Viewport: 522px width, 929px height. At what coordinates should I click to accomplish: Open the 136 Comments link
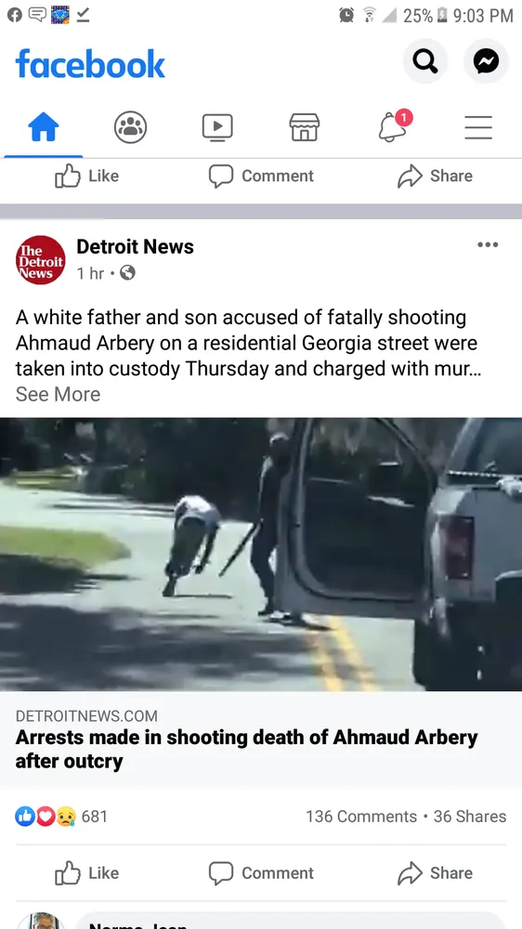tap(361, 817)
